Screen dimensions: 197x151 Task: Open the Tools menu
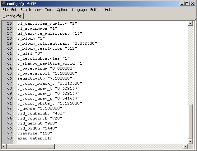[49, 10]
